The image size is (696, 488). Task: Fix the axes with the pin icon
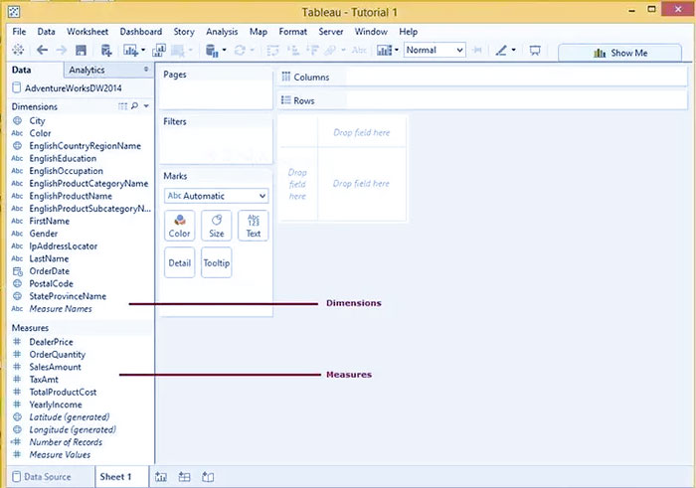tap(477, 50)
